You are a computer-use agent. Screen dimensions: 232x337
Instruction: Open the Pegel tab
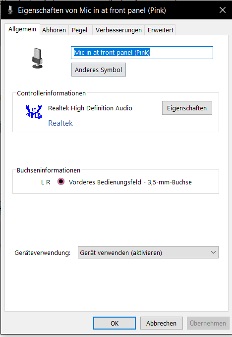tap(79, 30)
